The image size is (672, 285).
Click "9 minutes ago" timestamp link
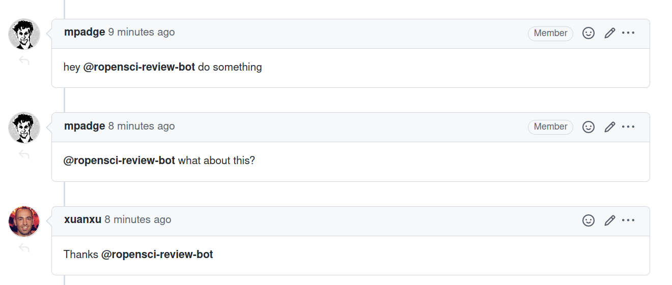pyautogui.click(x=142, y=32)
